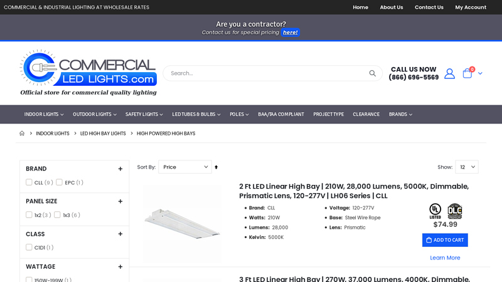Screen dimensions: 502x282
Task: Click the Indoor Lights breadcrumb
Action: 53,133
